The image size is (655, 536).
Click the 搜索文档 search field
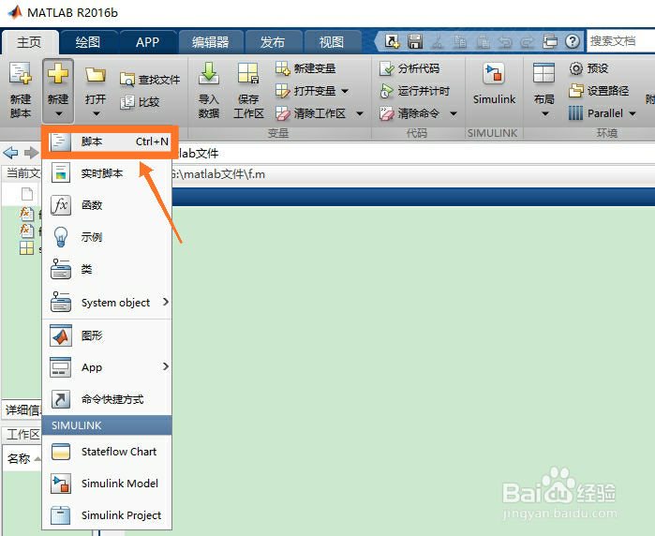click(620, 41)
